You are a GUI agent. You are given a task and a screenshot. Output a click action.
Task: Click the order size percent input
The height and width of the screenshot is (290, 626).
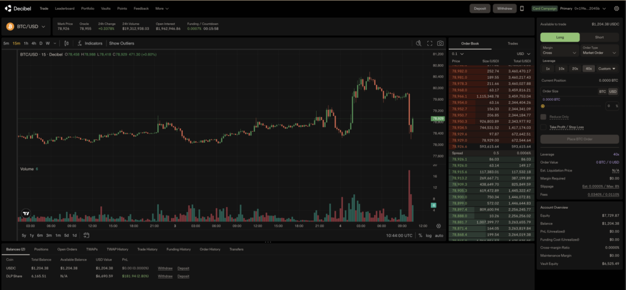coord(611,106)
